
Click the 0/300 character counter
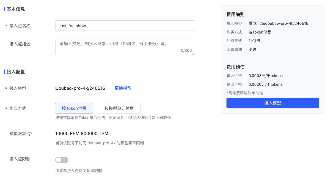186,50
